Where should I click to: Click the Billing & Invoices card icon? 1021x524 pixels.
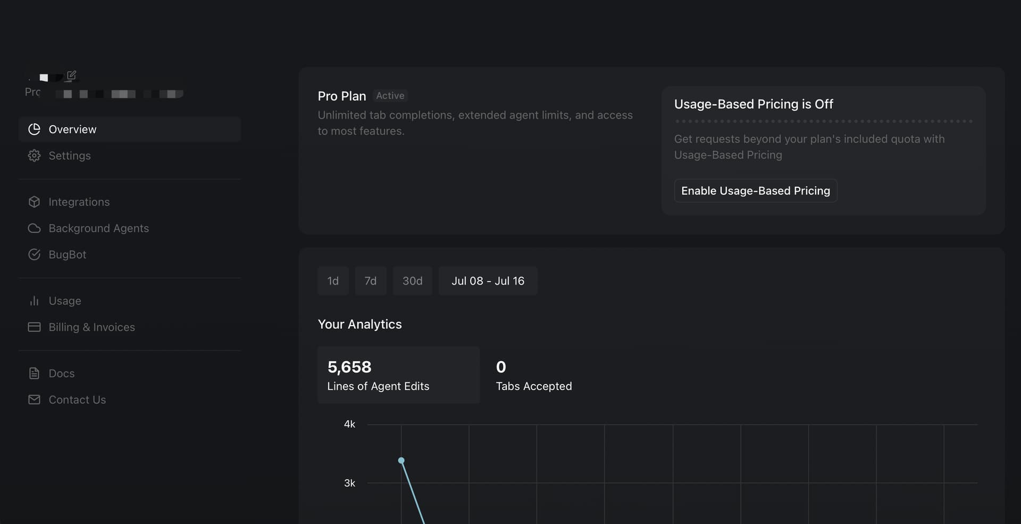click(34, 327)
